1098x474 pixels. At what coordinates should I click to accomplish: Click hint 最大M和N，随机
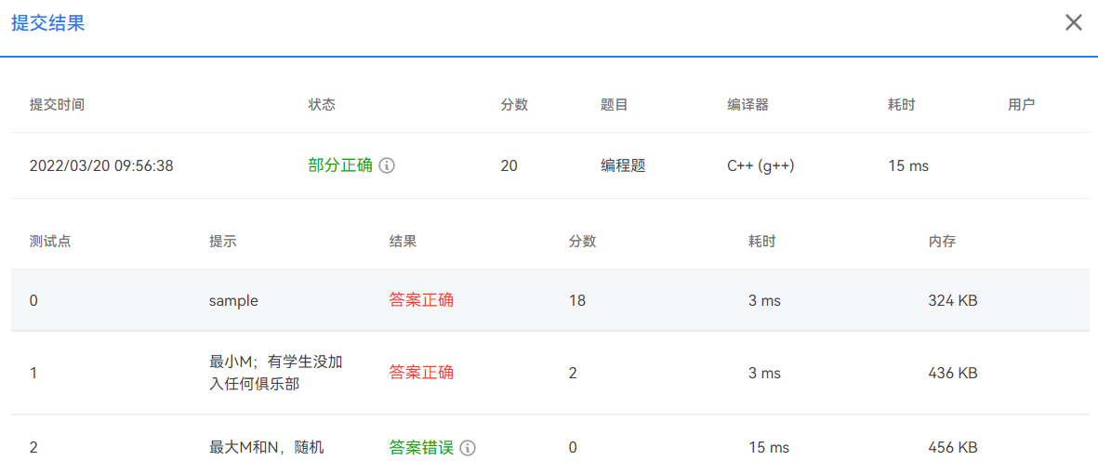click(266, 447)
